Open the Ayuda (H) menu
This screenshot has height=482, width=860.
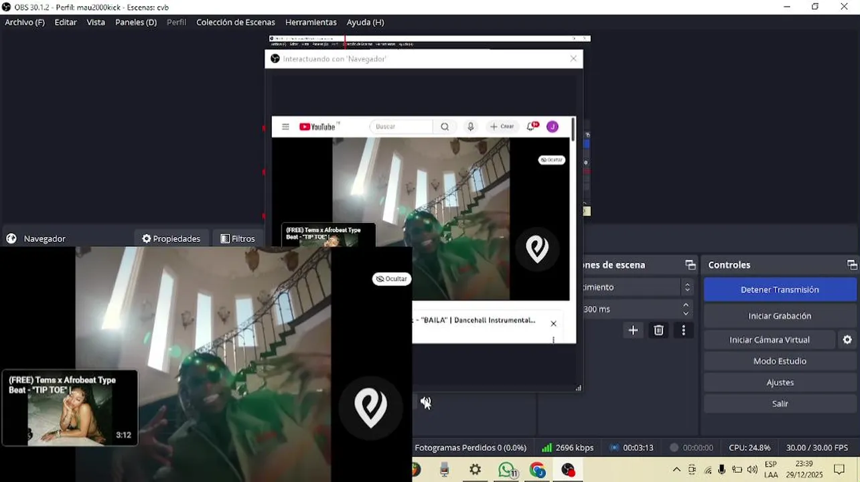(365, 22)
